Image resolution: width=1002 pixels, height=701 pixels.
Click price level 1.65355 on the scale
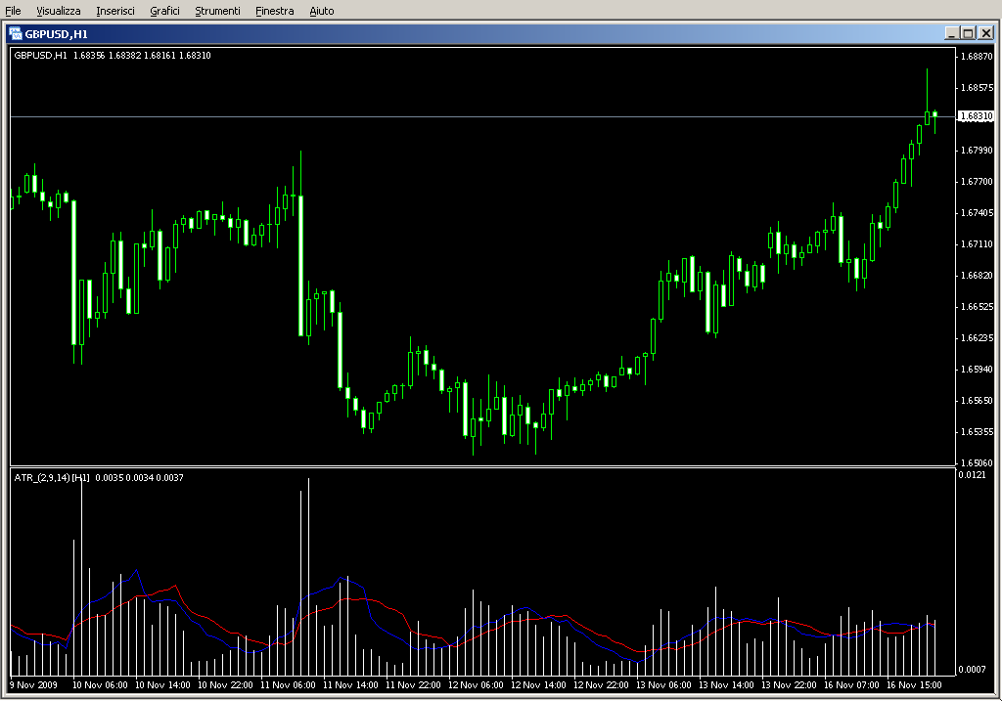(978, 431)
